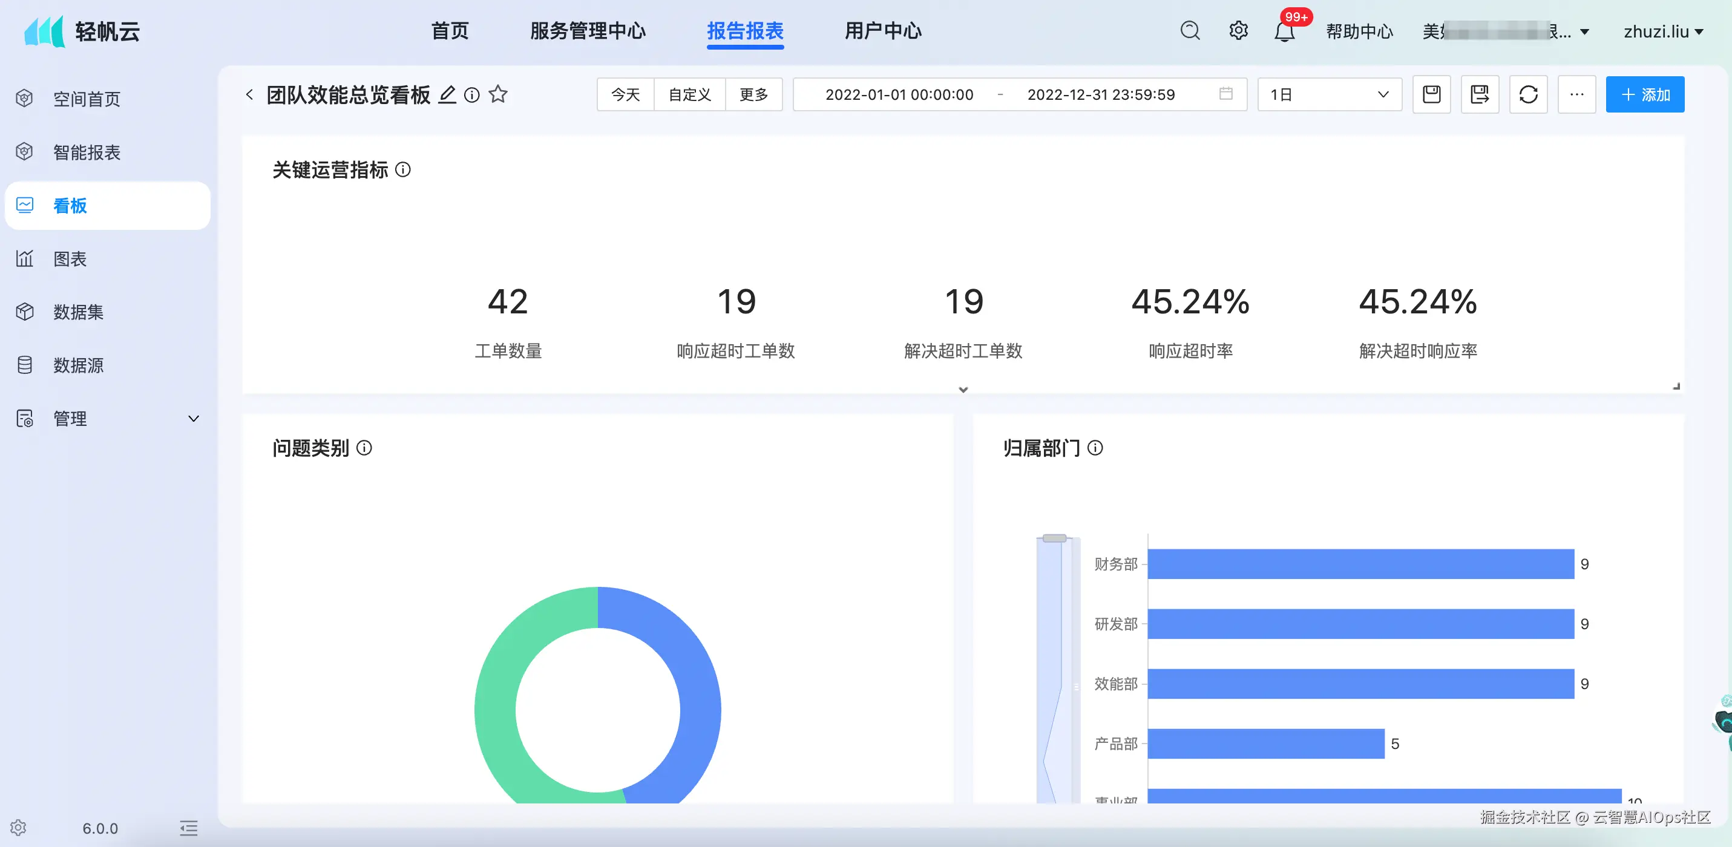Image resolution: width=1732 pixels, height=847 pixels.
Task: Refresh the dashboard data
Action: [1527, 95]
